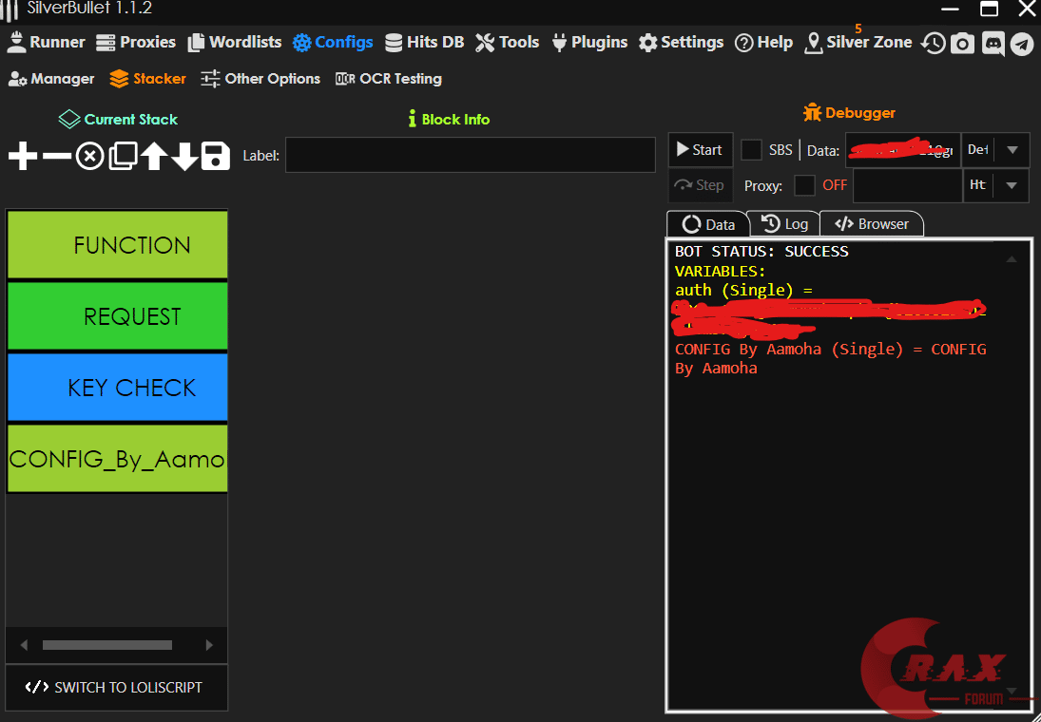This screenshot has width=1041, height=722.
Task: Click the camera screenshot icon
Action: coord(962,44)
